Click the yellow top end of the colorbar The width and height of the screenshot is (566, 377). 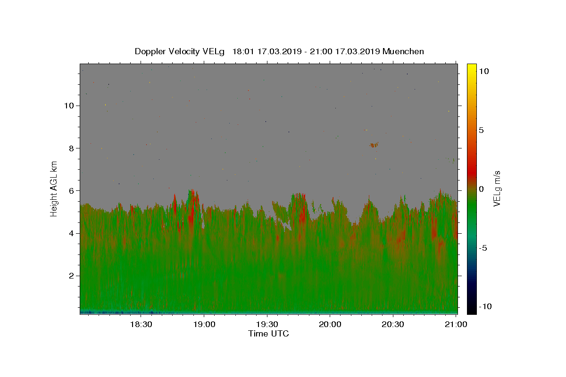click(x=472, y=68)
